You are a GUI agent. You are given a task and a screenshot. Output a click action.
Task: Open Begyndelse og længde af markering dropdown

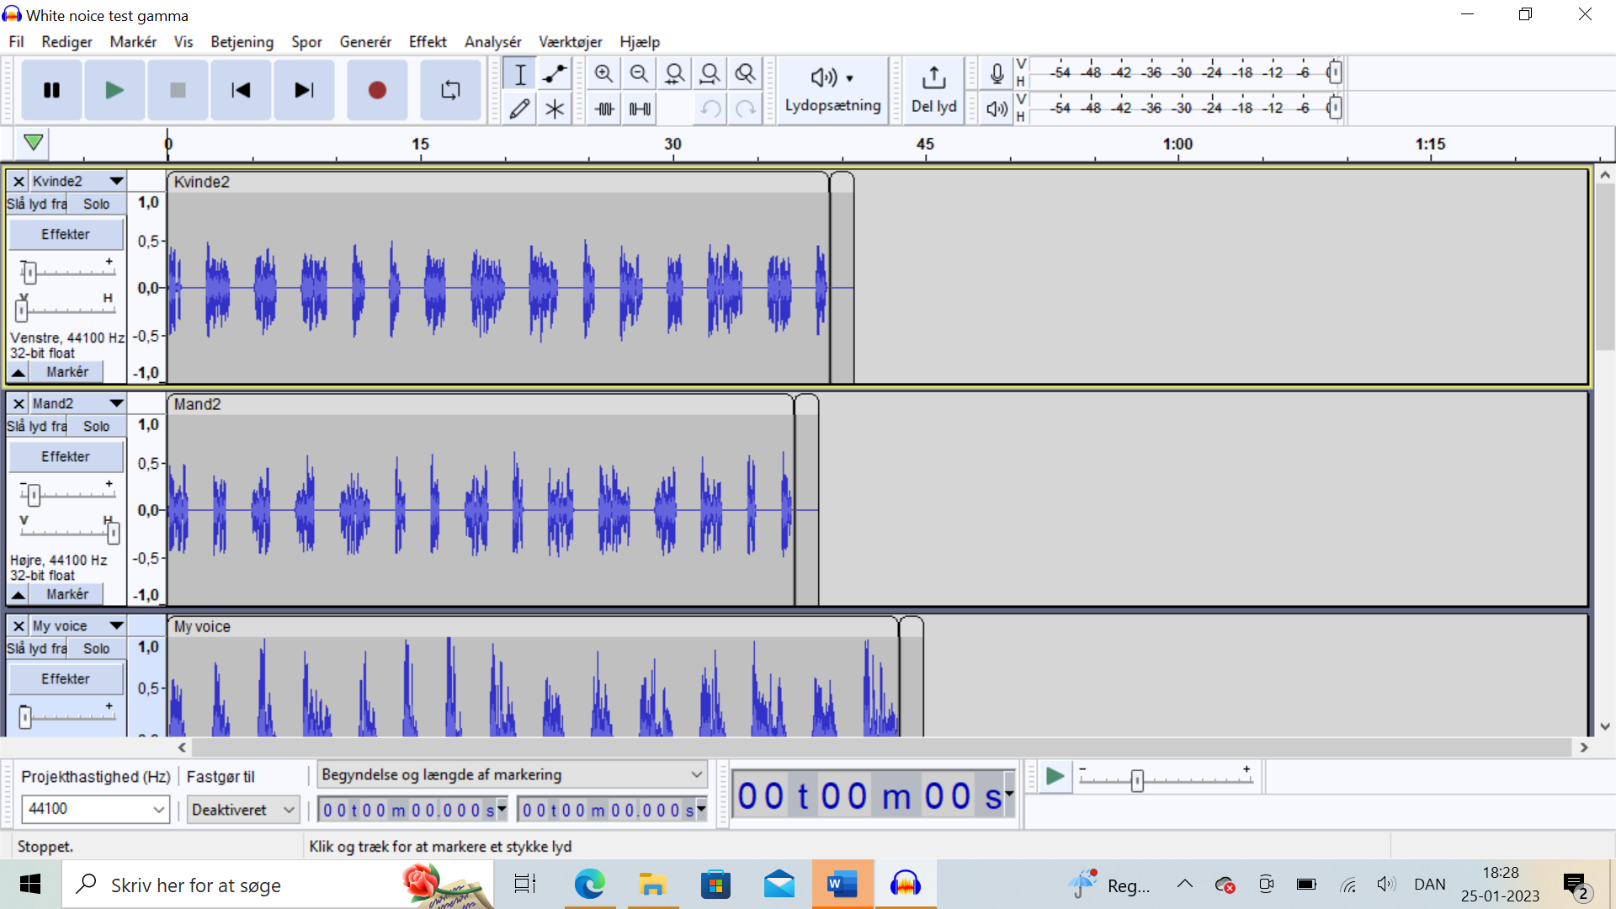(512, 774)
